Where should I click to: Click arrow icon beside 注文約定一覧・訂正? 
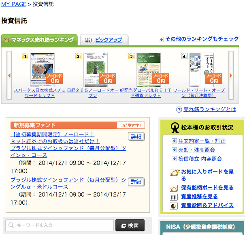(174, 141)
